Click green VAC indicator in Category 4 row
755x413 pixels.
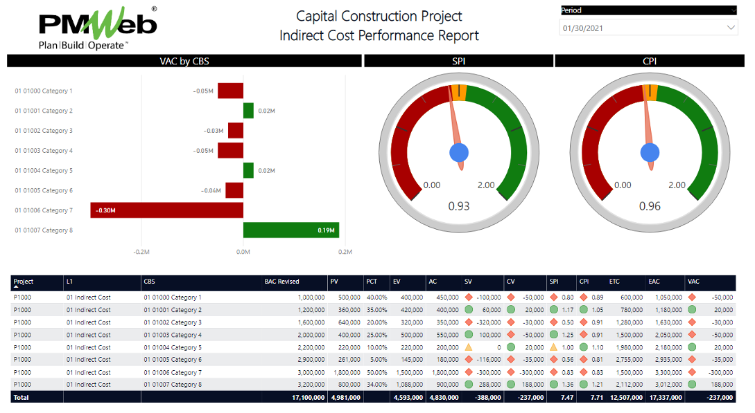692,335
